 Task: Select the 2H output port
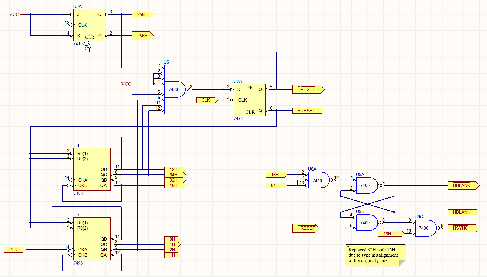173,250
